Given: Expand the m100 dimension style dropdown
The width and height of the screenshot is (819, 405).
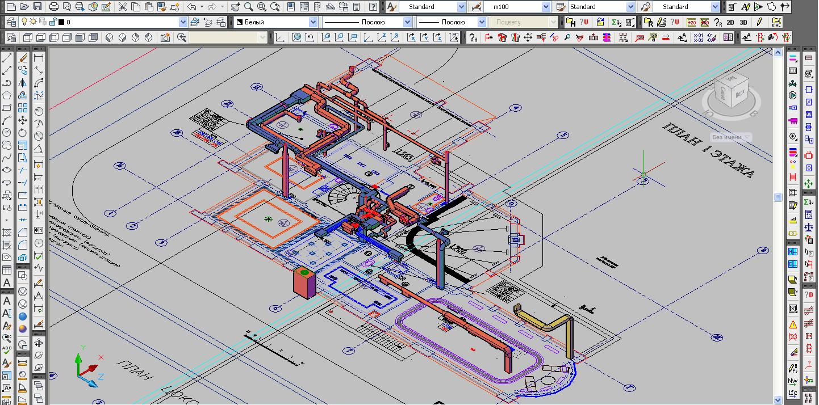Looking at the screenshot, I should (x=546, y=7).
